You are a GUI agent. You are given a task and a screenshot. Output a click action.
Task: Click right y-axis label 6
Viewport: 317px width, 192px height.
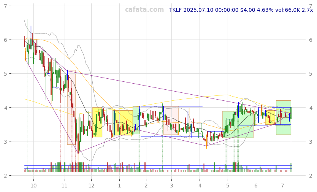[x=311, y=40]
